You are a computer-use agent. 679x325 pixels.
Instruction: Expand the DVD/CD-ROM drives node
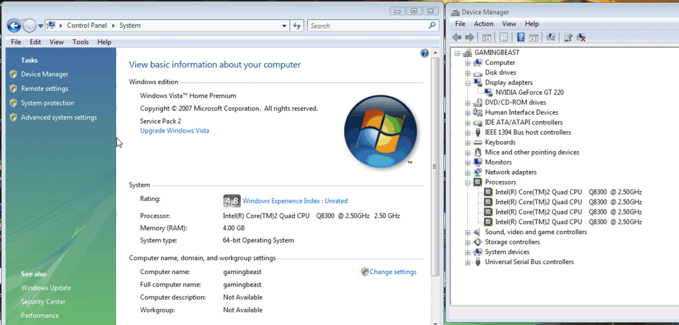[x=468, y=103]
